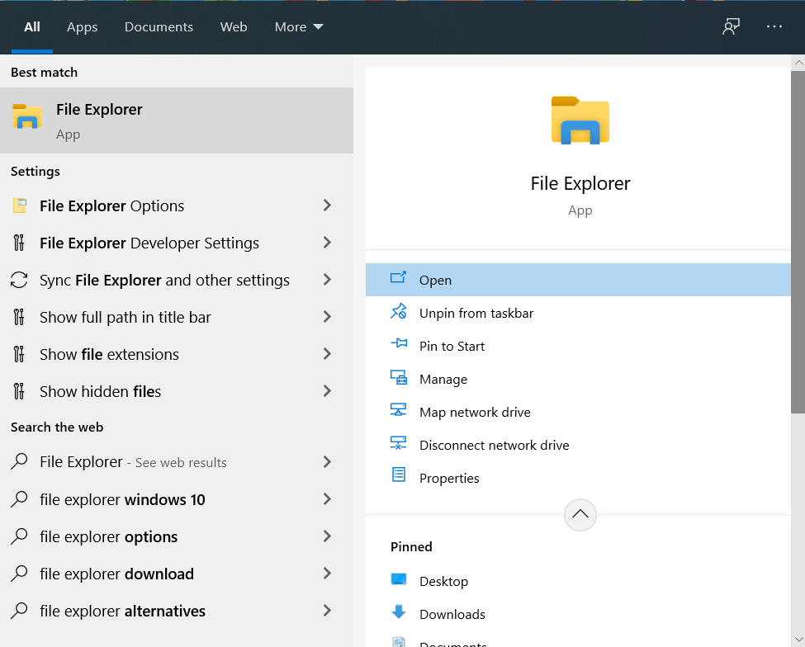Click the Manage computer icon
The height and width of the screenshot is (647, 805).
click(x=399, y=378)
